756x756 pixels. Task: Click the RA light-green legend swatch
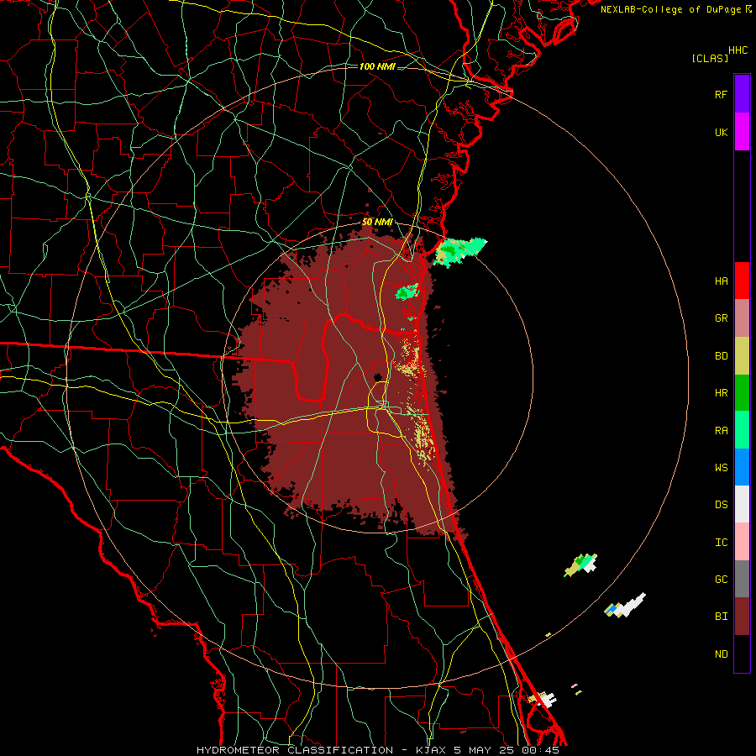pos(742,430)
